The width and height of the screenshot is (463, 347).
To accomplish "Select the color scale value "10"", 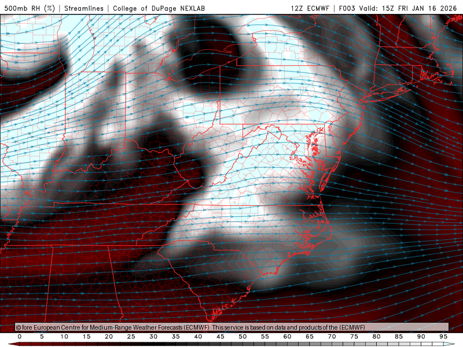I will tap(64, 337).
